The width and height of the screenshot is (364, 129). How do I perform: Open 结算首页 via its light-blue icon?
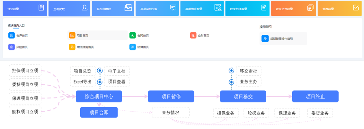click(x=133, y=47)
